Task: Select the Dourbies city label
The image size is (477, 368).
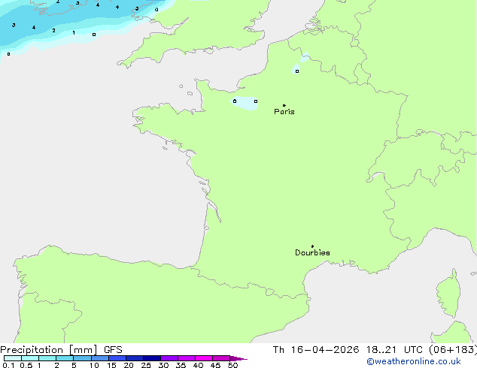Action: click(312, 252)
